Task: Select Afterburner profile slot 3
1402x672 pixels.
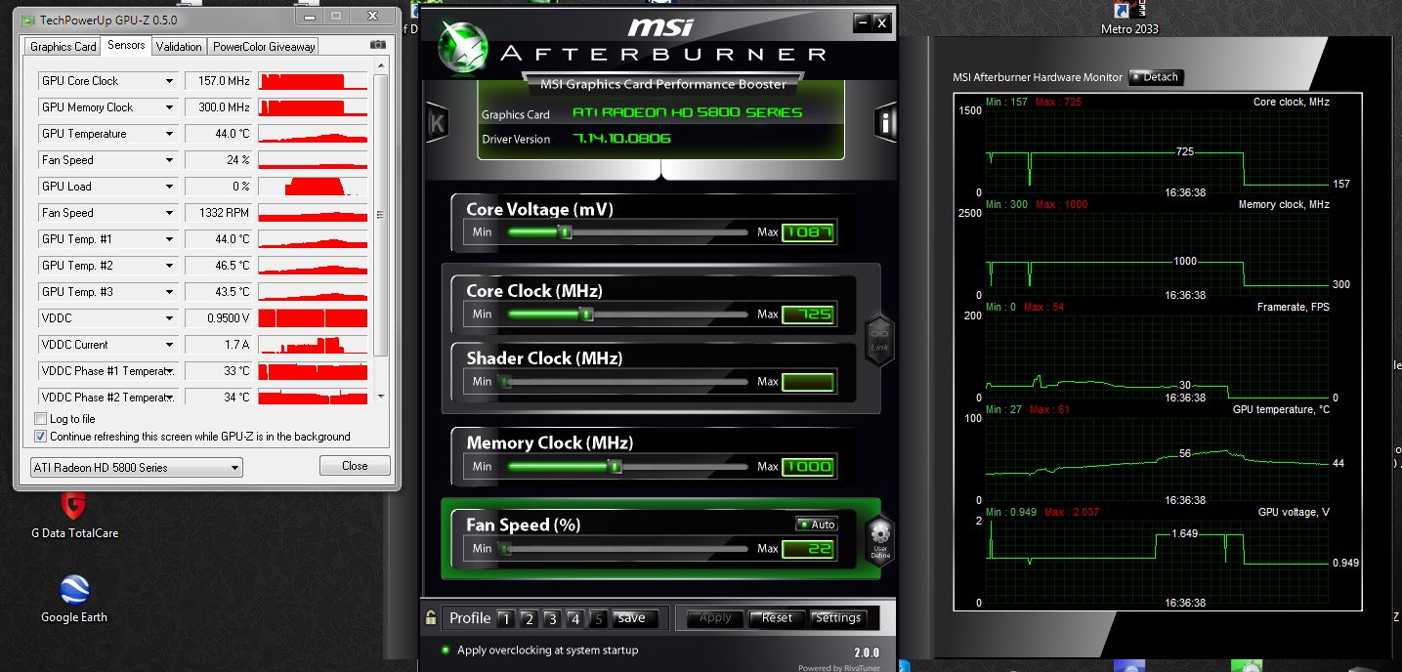Action: (x=552, y=618)
